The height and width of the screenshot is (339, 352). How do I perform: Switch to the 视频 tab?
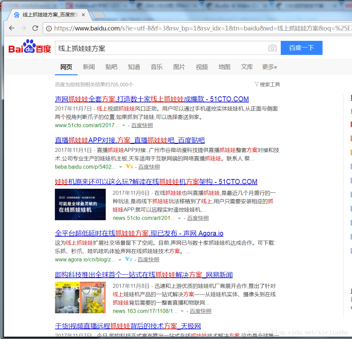point(202,67)
